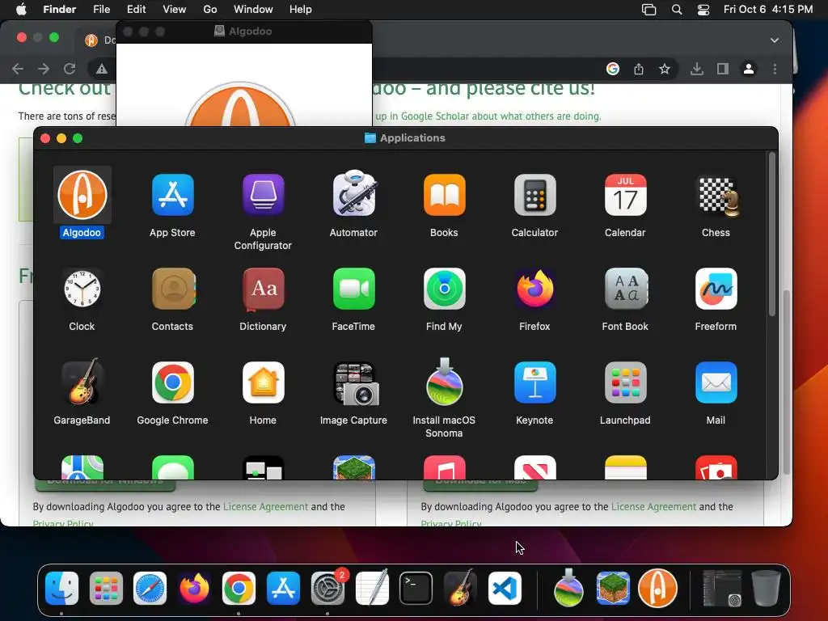828x621 pixels.
Task: Select the Apple Configurator app icon
Action: tap(263, 195)
